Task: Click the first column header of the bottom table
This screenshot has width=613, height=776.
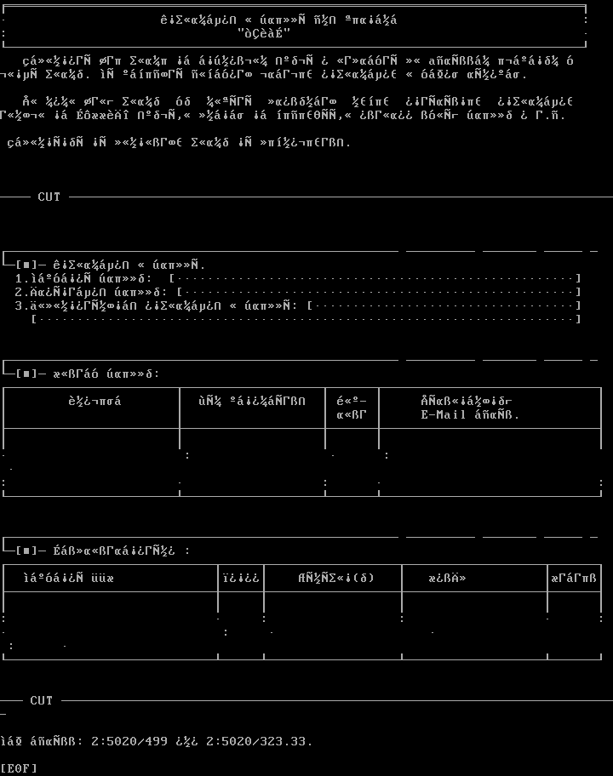Action: [68, 578]
